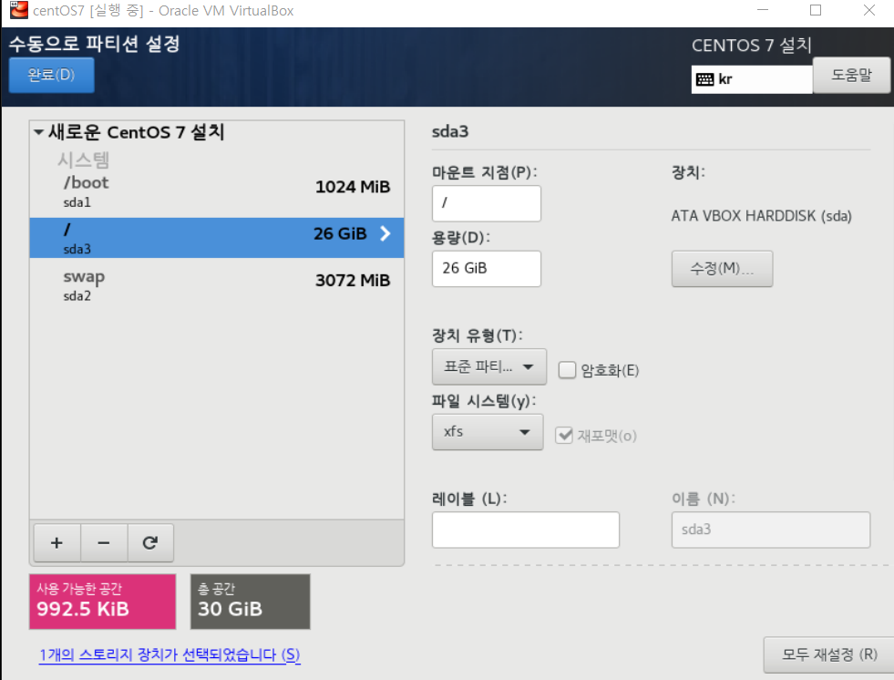Remove selected partition with minus button

[104, 543]
